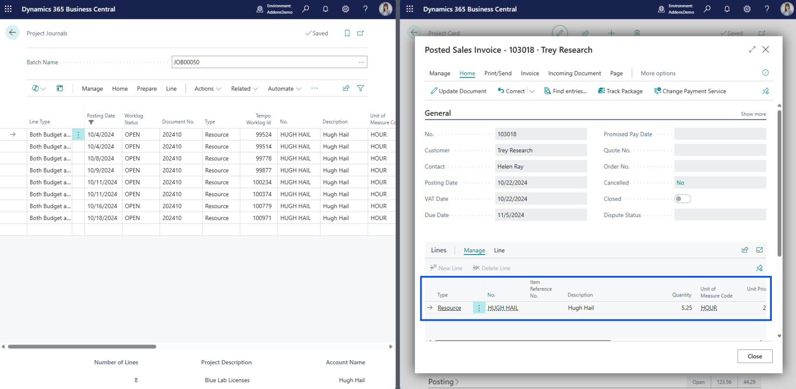Open Actions dropdown in Project Journals
This screenshot has width=796, height=389.
click(208, 89)
